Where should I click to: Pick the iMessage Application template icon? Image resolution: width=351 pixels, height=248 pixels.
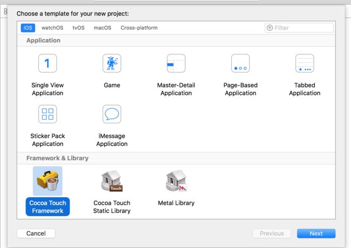click(x=112, y=114)
